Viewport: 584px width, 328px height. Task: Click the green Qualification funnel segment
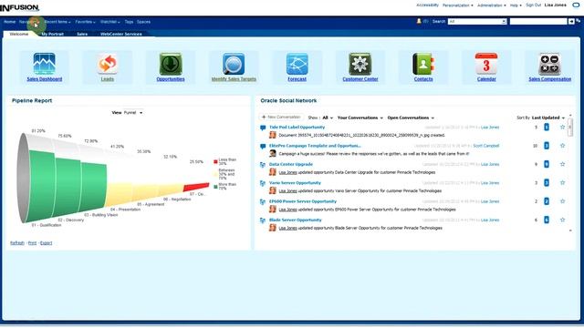[42, 186]
